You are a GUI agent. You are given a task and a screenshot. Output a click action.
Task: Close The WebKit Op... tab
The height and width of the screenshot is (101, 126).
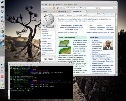(69, 11)
